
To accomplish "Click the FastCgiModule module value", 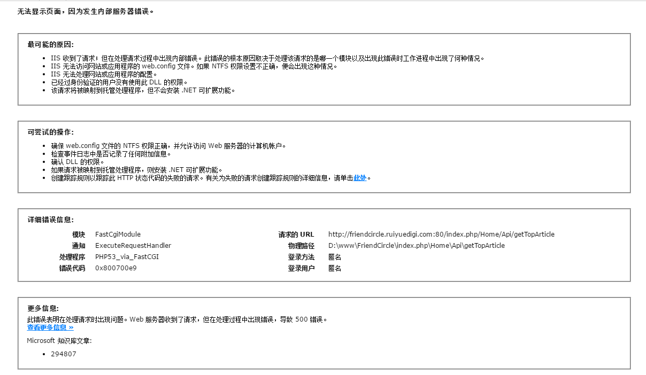I will tap(118, 235).
